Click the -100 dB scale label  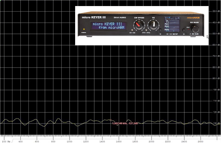click(217, 90)
